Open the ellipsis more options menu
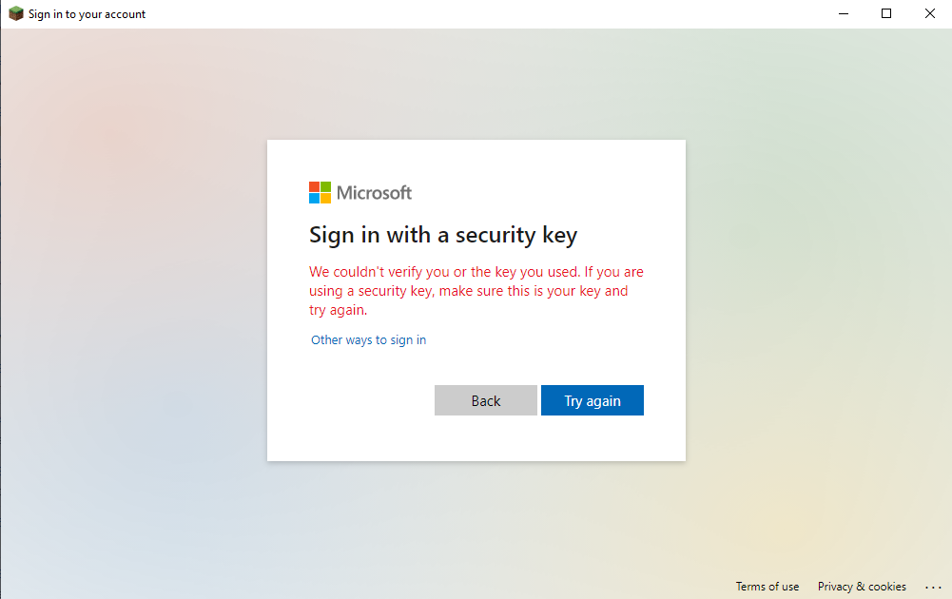 (932, 587)
